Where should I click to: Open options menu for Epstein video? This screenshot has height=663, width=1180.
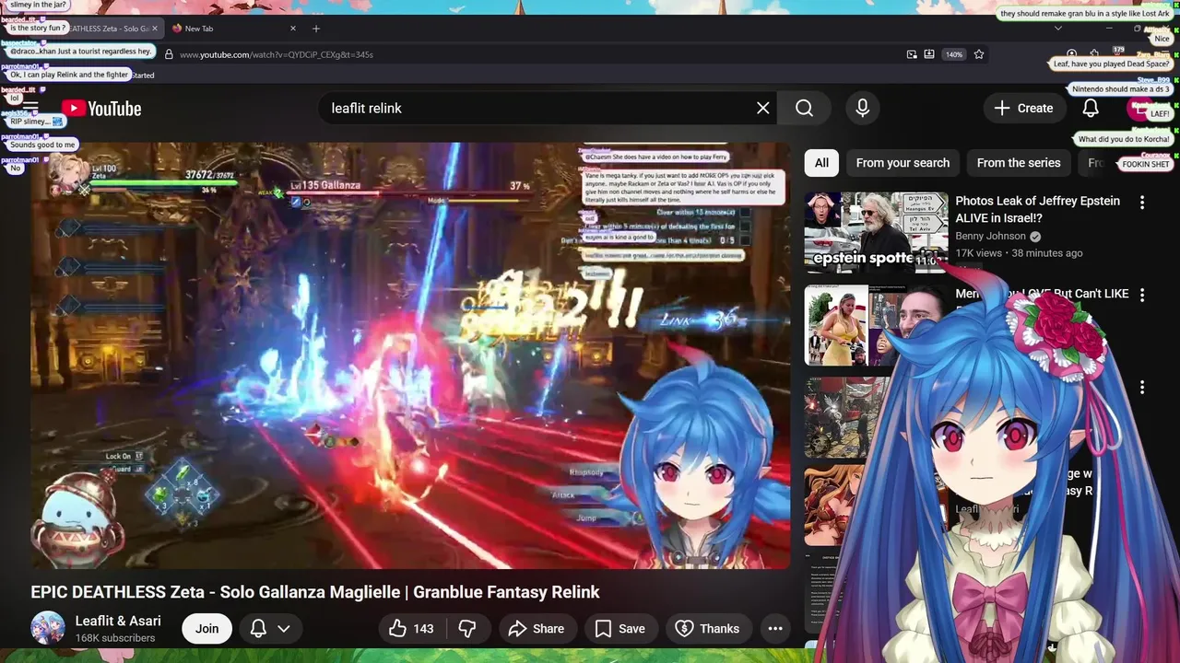point(1142,203)
